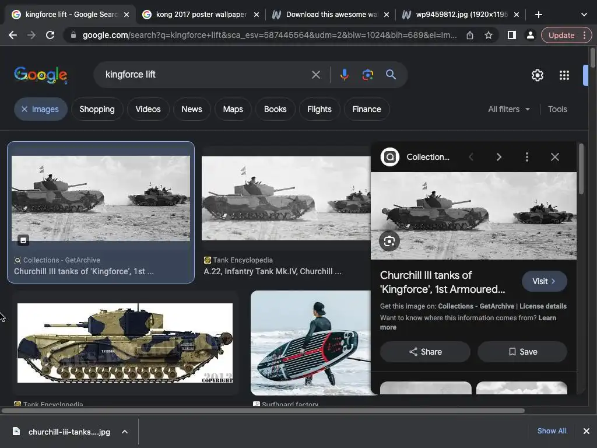Select the Videos filter
The image size is (597, 448).
148,109
